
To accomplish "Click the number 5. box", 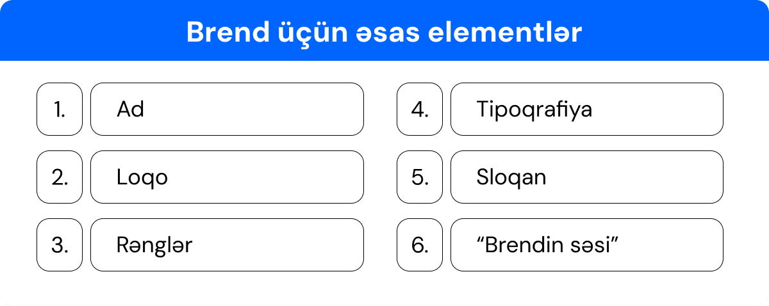I will 420,177.
